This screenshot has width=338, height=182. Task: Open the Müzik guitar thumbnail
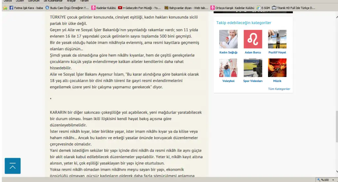coord(277,68)
